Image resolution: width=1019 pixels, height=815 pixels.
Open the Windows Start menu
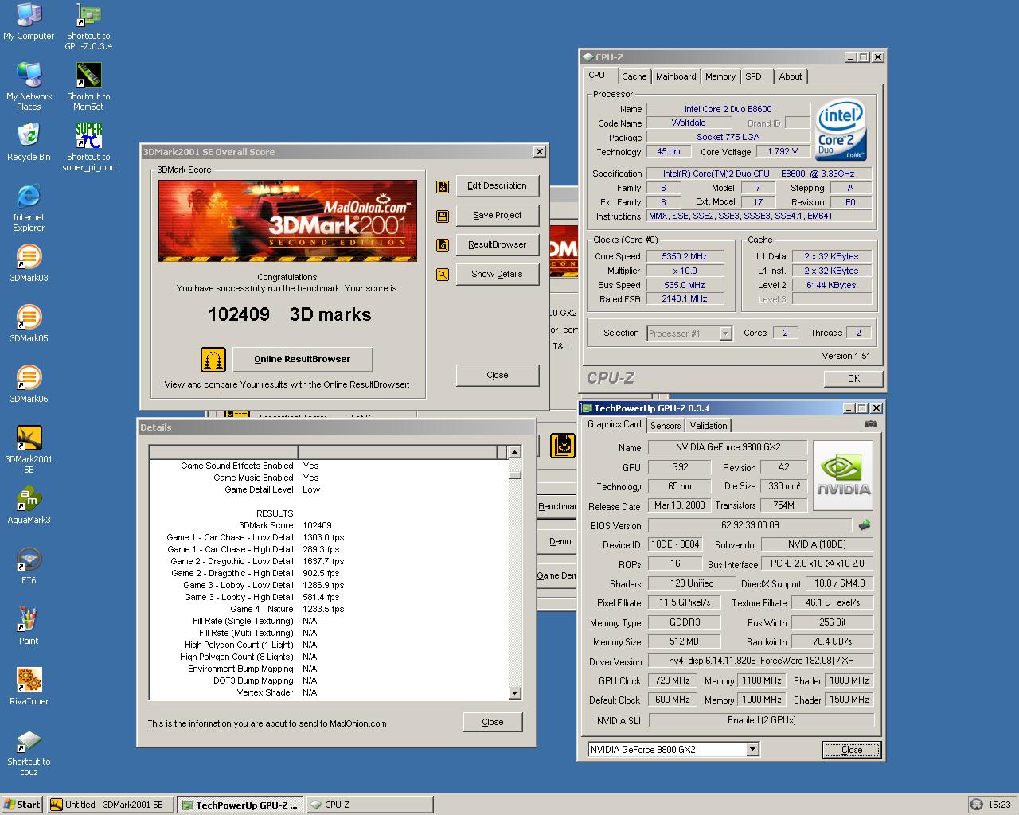22,805
